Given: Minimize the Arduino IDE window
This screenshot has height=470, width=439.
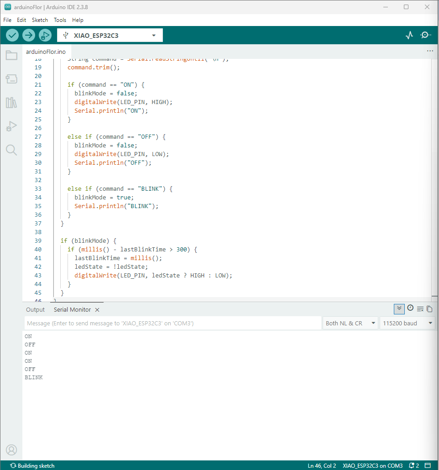Looking at the screenshot, I should click(386, 7).
